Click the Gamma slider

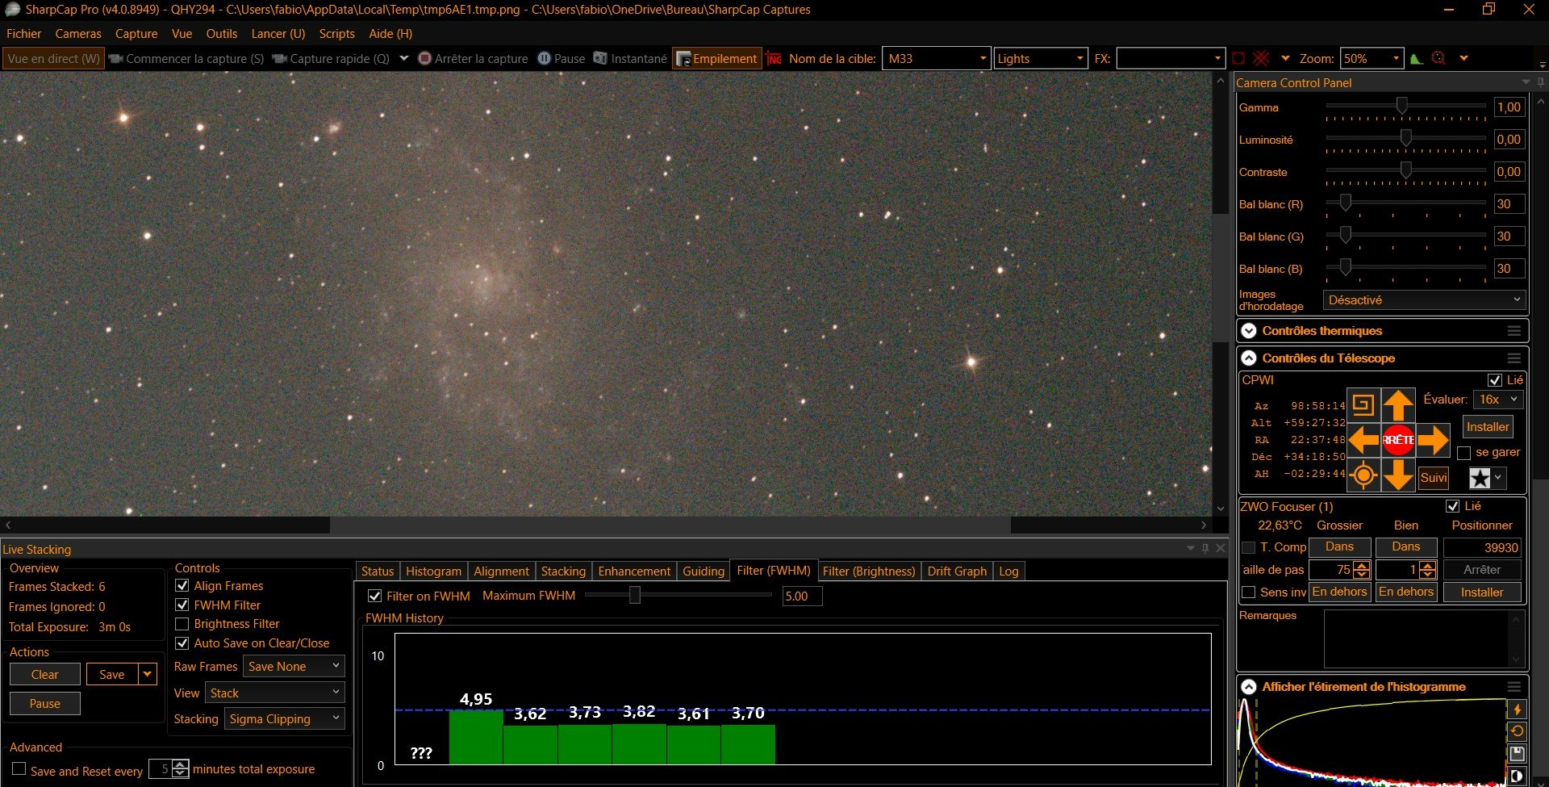pyautogui.click(x=1405, y=107)
